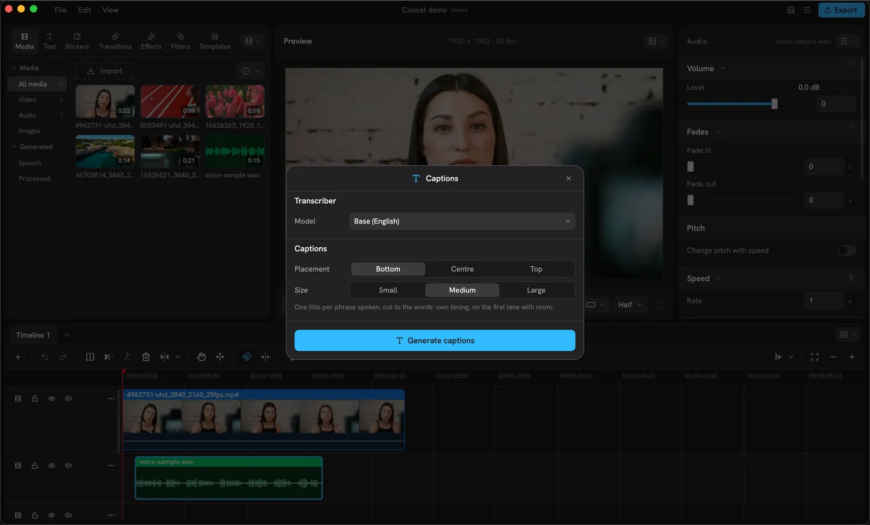Open the View menu
870x525 pixels.
[110, 10]
